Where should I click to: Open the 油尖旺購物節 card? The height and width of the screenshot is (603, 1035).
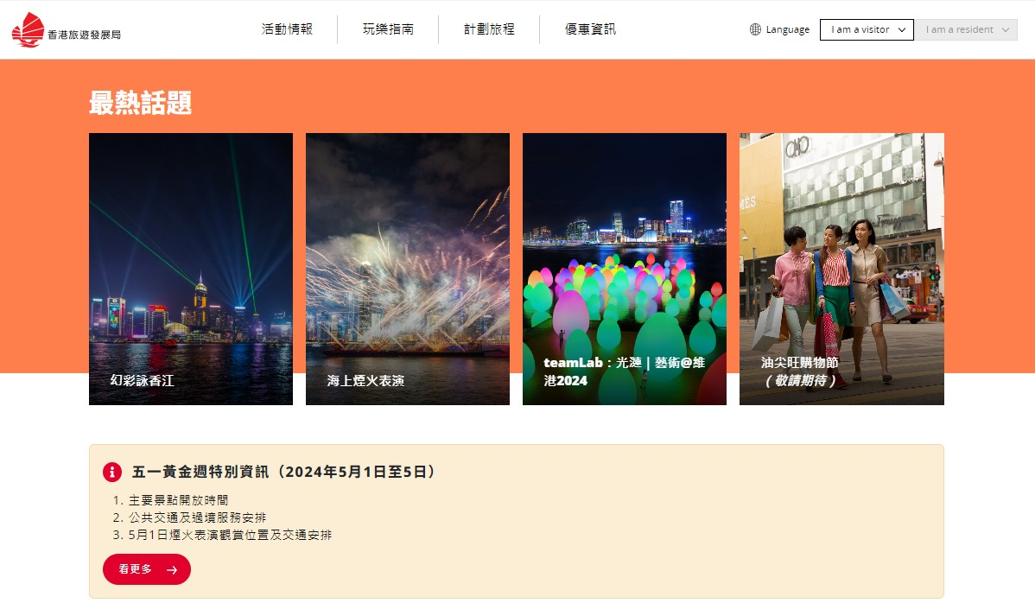pos(841,270)
